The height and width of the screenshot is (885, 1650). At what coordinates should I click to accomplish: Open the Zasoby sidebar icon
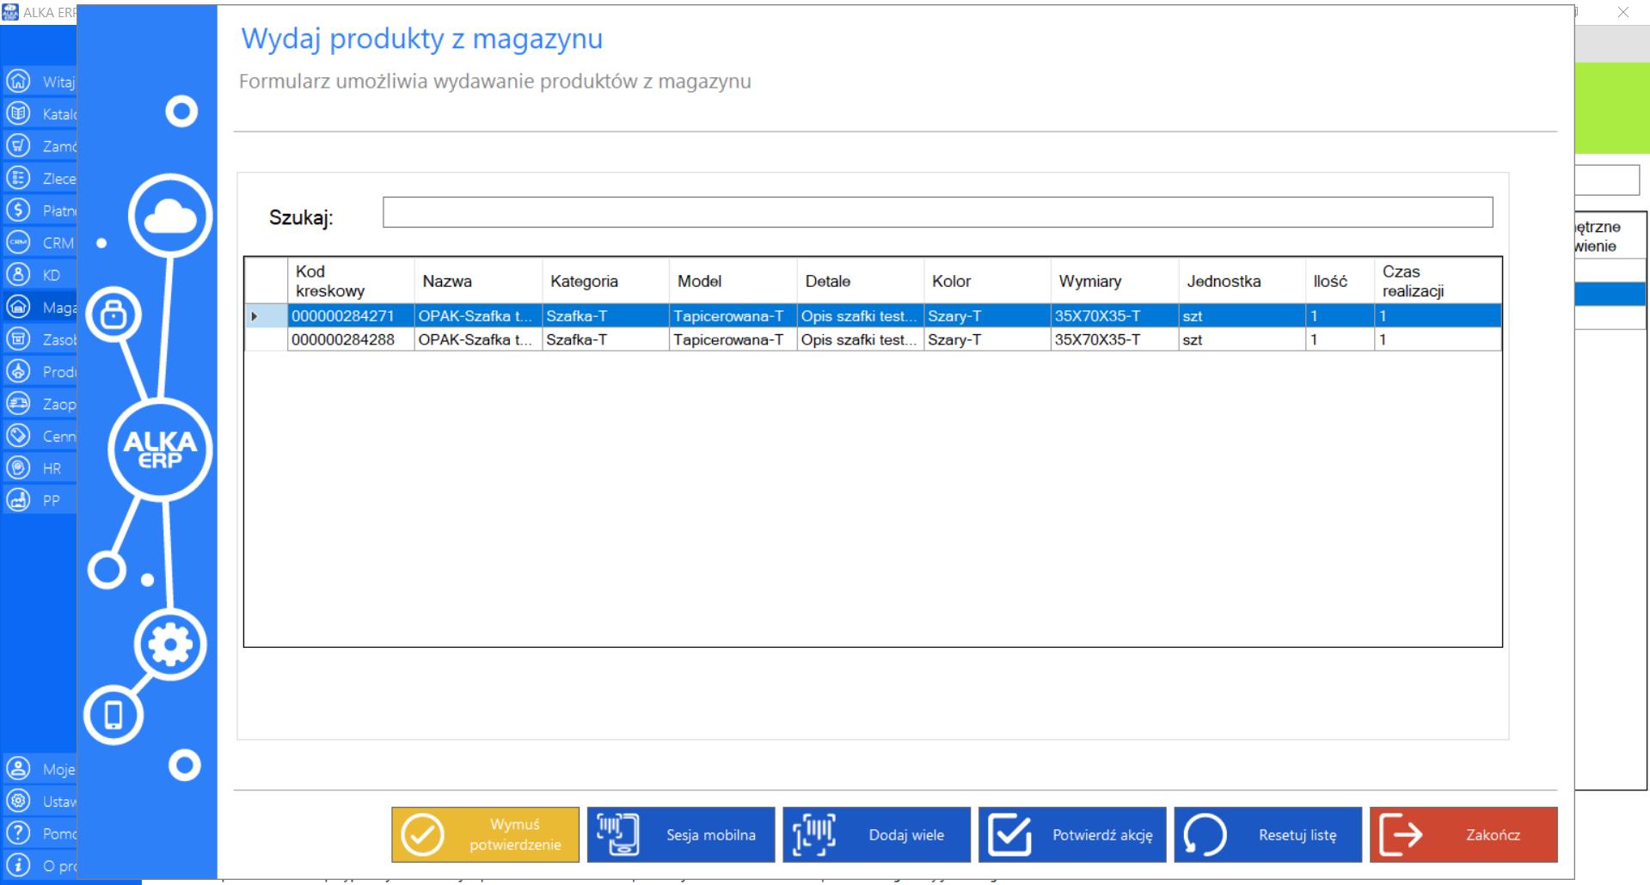[18, 339]
